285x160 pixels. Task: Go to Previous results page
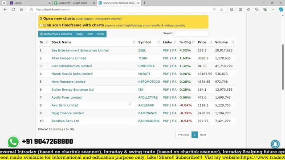coord(183,135)
